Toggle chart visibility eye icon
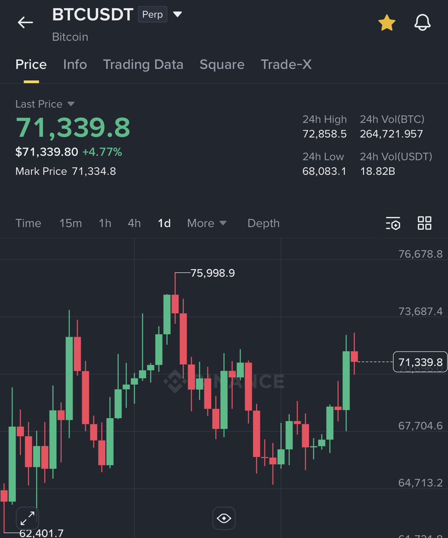The image size is (448, 538). tap(224, 519)
